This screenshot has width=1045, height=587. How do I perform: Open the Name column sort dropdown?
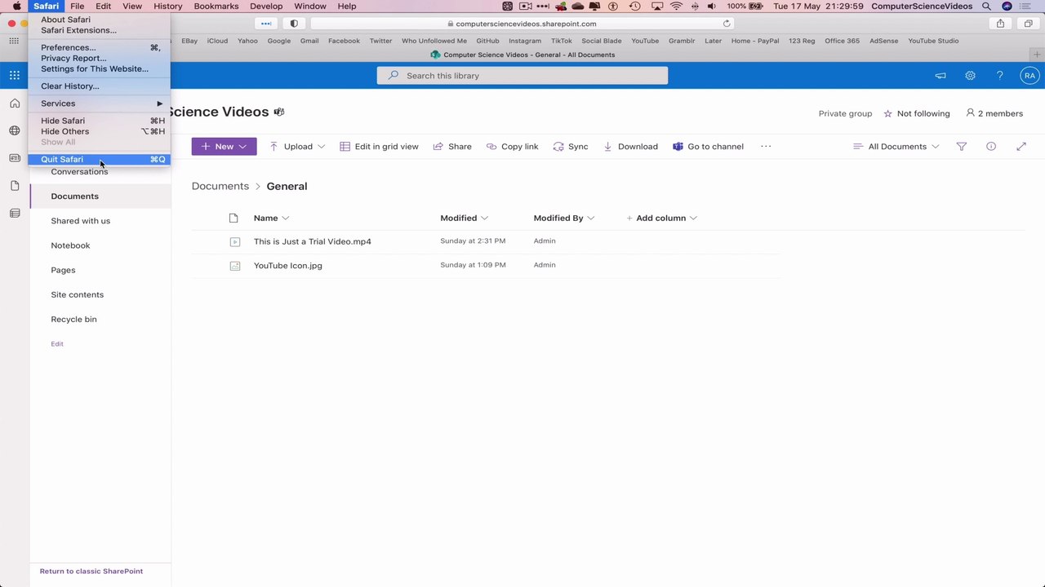pos(285,218)
